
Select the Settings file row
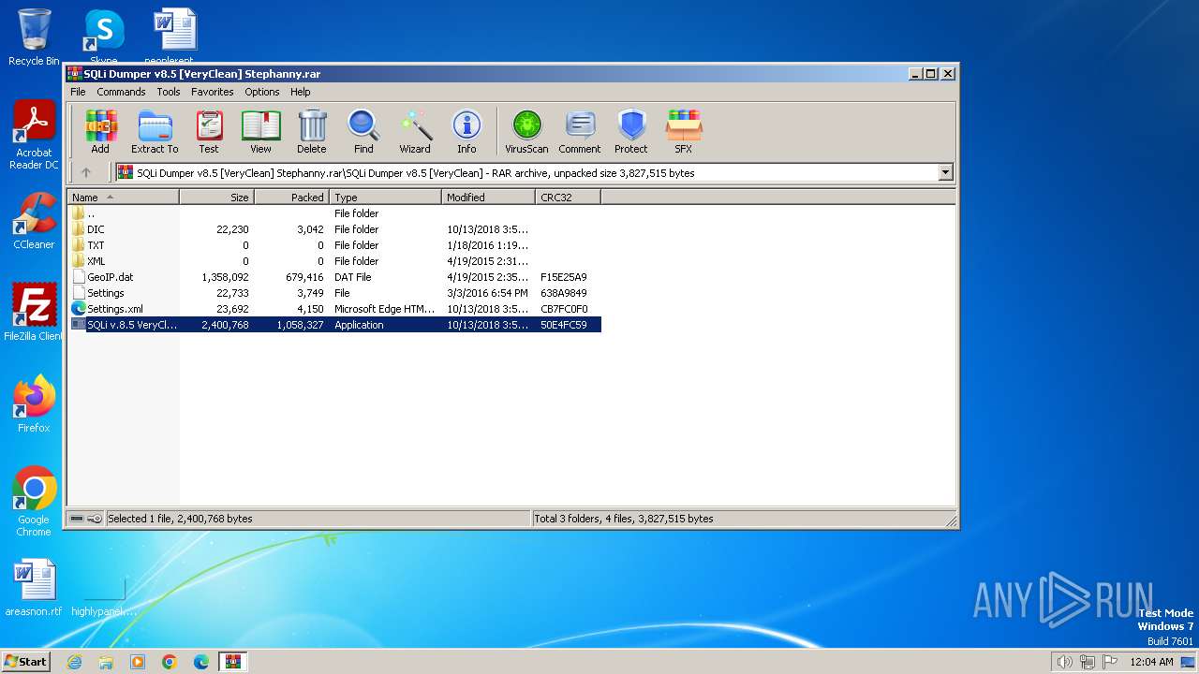click(334, 293)
